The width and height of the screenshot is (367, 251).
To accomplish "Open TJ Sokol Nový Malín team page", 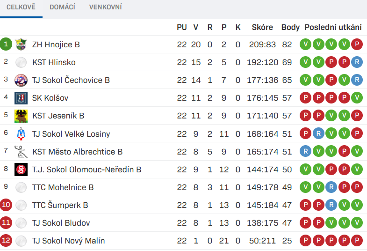I will pos(69,241).
